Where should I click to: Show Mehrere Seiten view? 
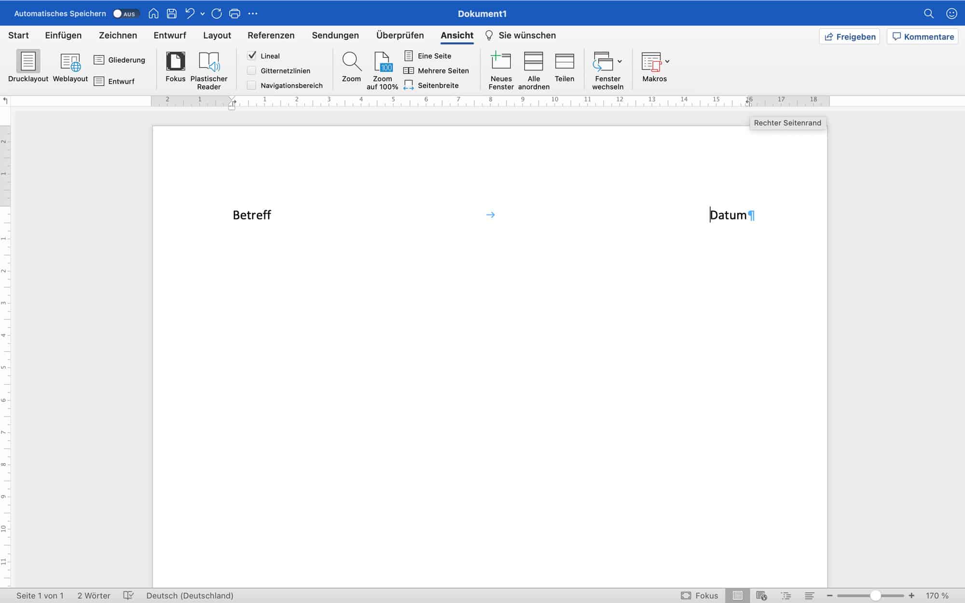pos(436,70)
